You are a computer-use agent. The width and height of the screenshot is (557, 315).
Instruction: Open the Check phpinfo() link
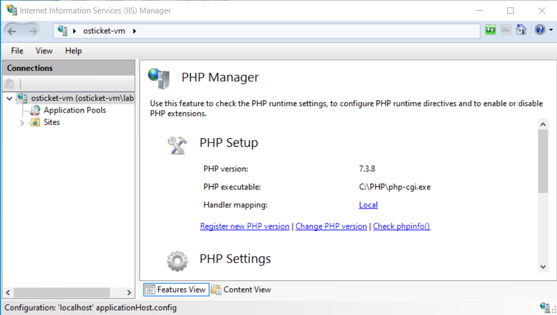point(402,226)
